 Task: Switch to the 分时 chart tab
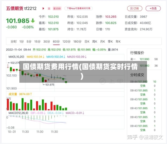[x=13, y=42]
